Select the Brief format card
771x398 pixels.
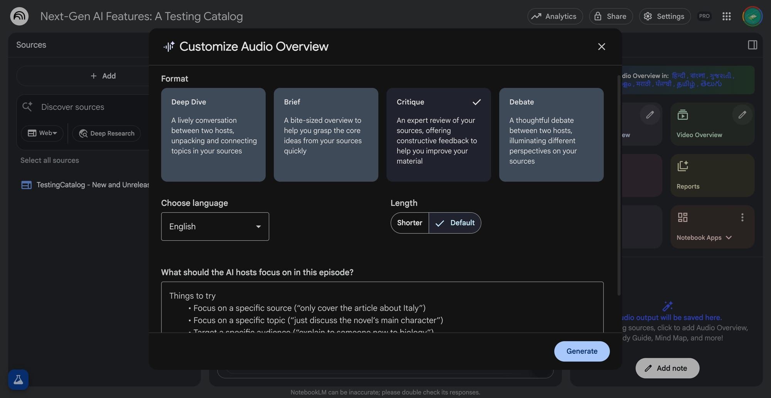pos(326,134)
